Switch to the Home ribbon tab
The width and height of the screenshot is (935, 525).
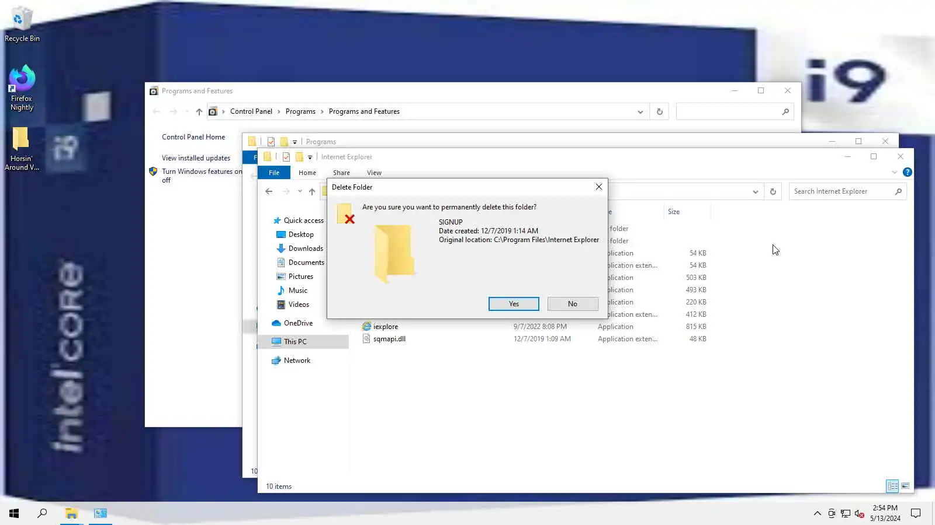point(307,173)
